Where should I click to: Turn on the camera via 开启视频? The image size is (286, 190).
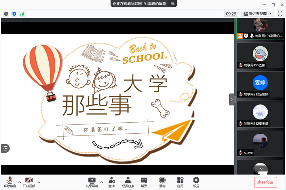29,182
